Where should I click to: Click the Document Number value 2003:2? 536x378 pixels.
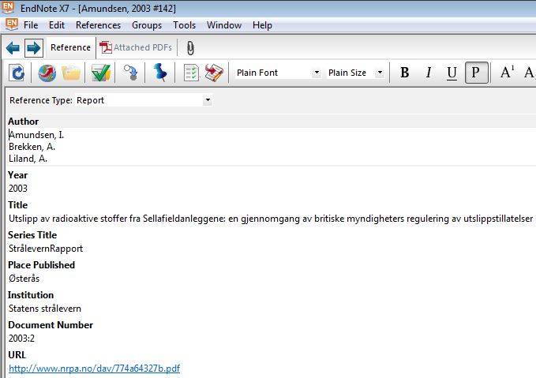point(21,339)
